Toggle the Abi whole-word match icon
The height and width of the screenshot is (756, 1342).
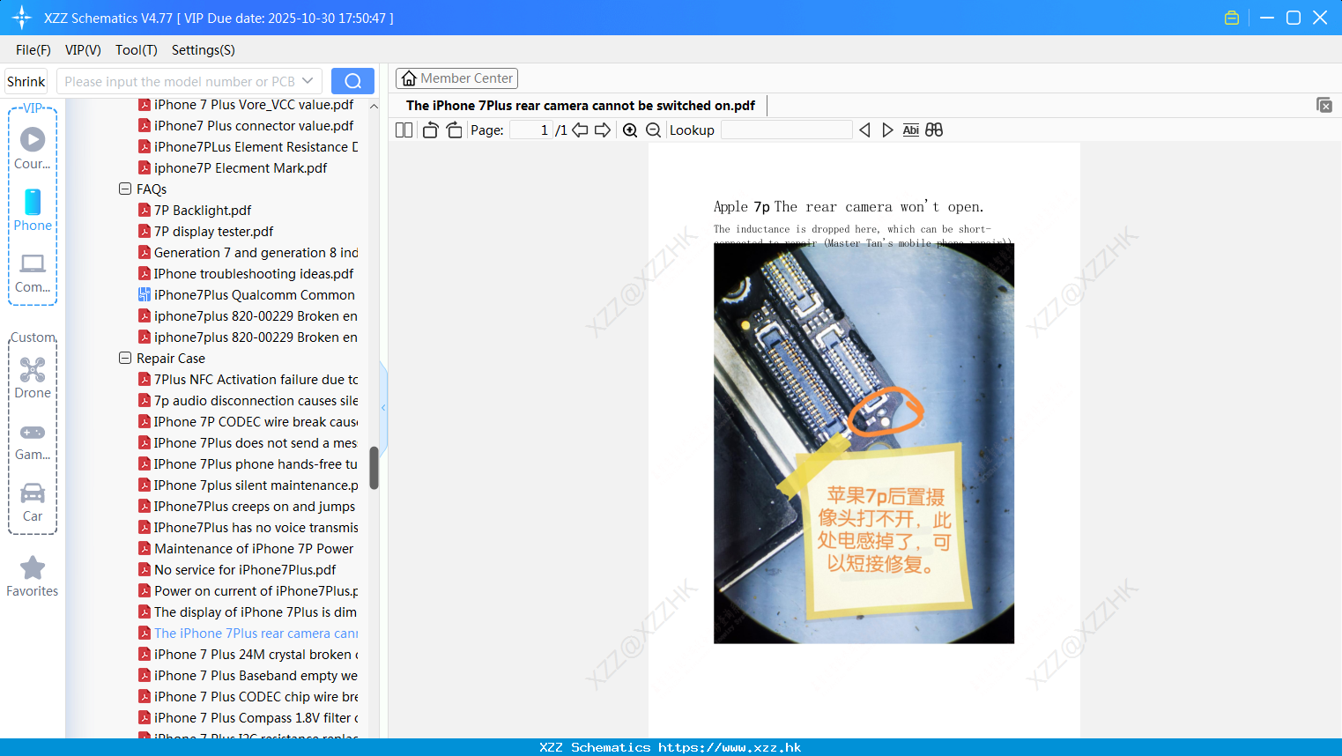tap(911, 130)
